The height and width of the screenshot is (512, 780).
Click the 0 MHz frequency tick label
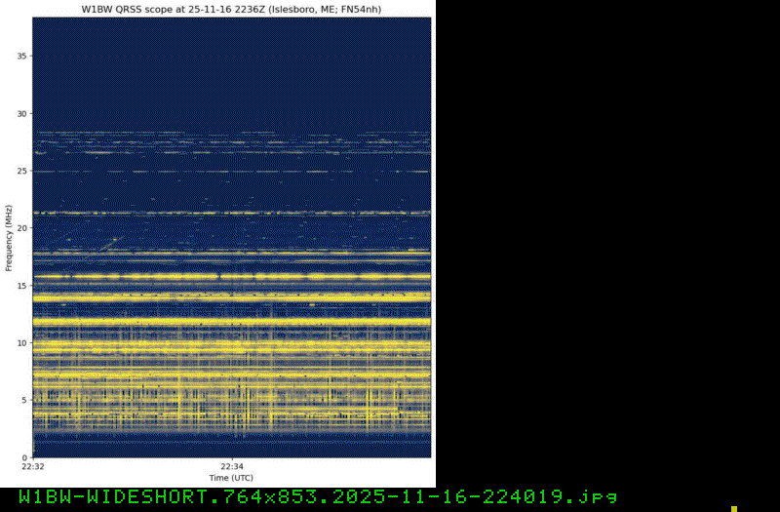click(23, 456)
